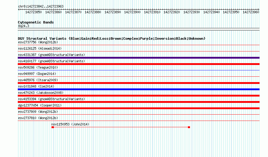Click nsv4160177 gnomAD variant label
This screenshot has height=157, width=268.
click(x=51, y=61)
